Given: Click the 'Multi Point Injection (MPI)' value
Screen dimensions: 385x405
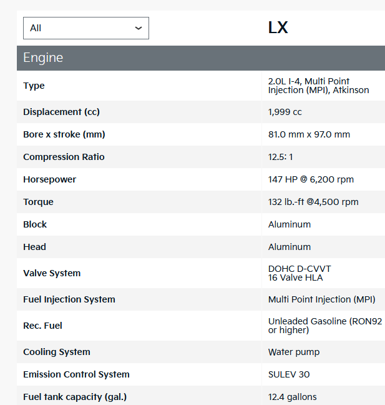Looking at the screenshot, I should (321, 299).
